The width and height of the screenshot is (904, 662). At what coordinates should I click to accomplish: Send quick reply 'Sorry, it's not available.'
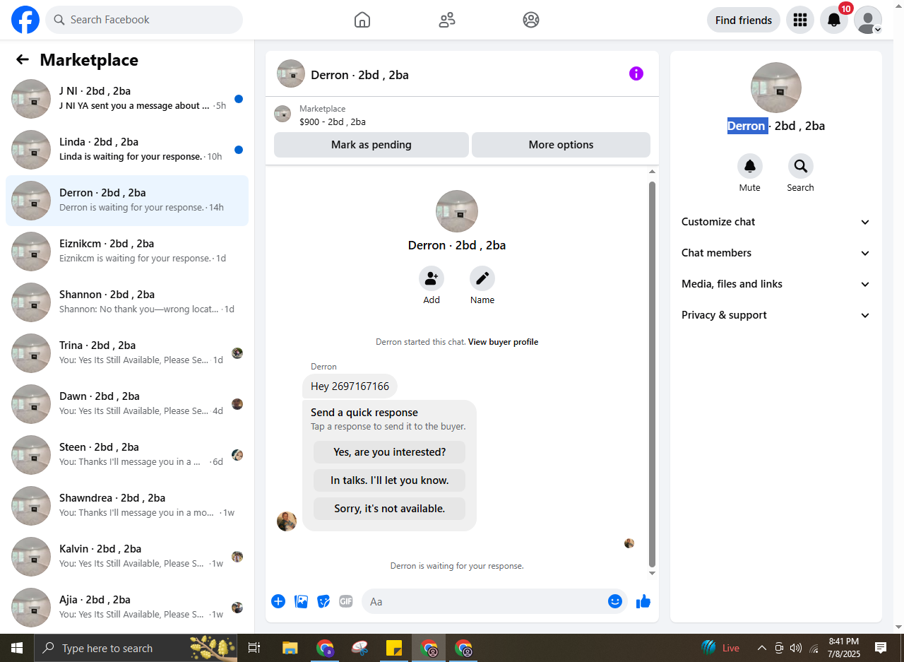coord(390,509)
